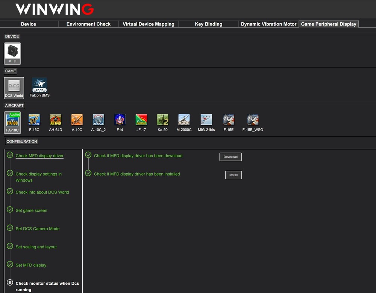
Task: Open the Set game screen step
Action: [x=32, y=210]
